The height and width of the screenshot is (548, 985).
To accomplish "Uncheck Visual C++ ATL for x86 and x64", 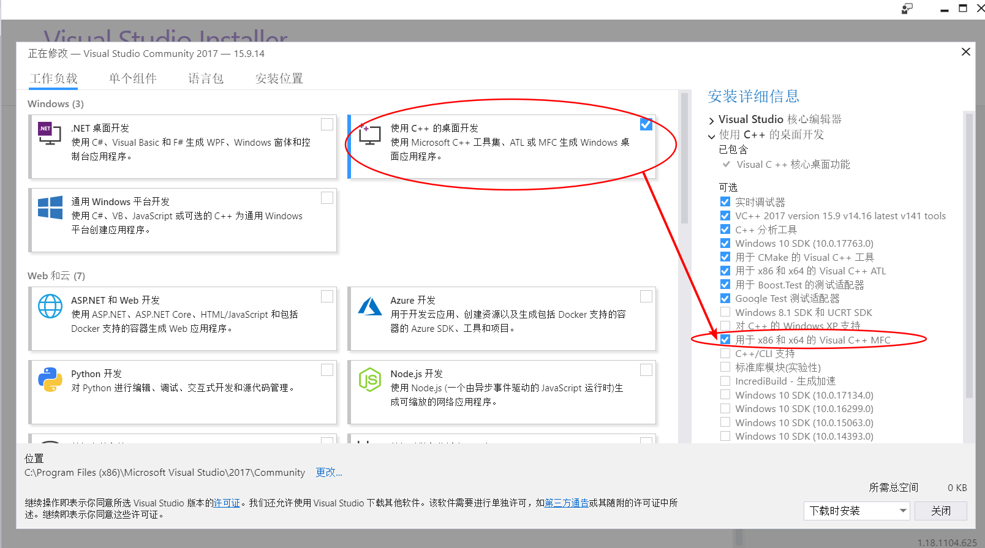I will pyautogui.click(x=725, y=271).
